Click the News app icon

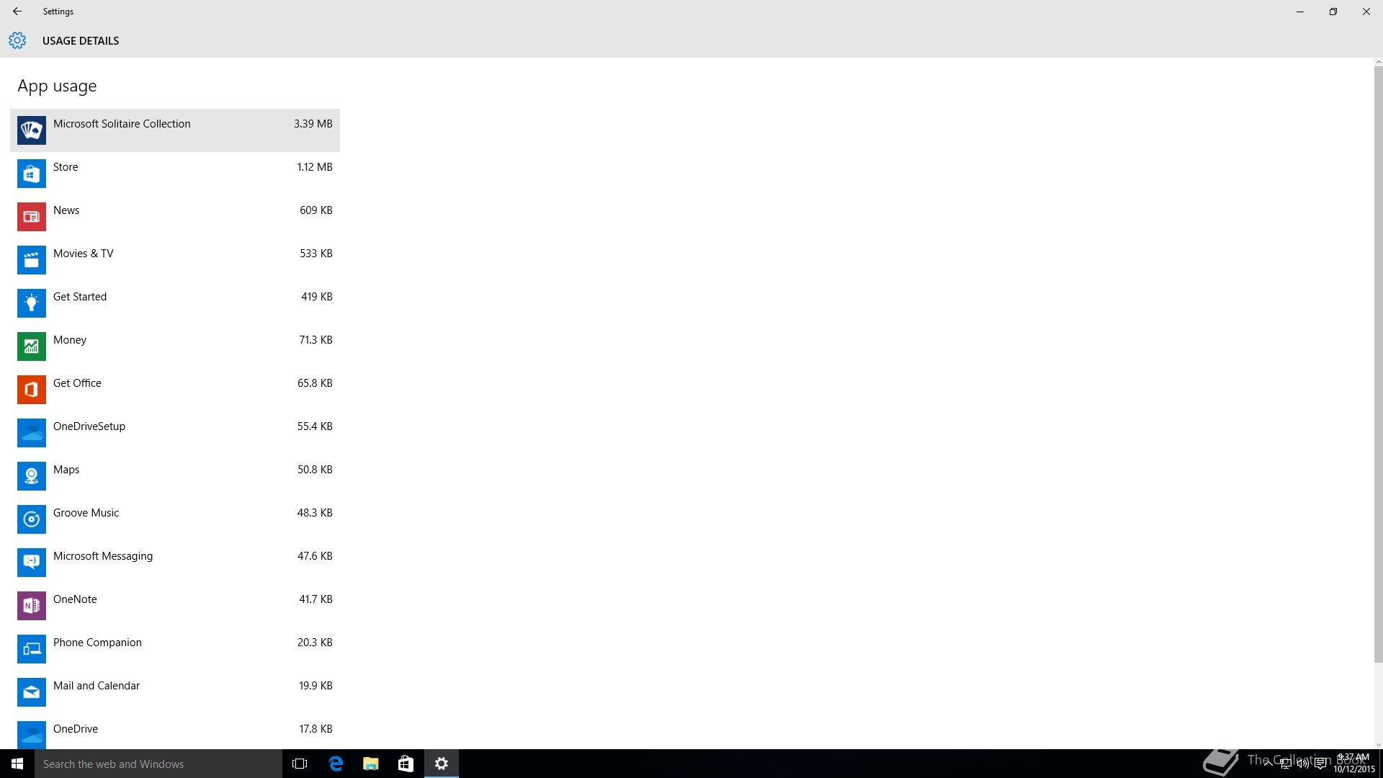click(32, 217)
